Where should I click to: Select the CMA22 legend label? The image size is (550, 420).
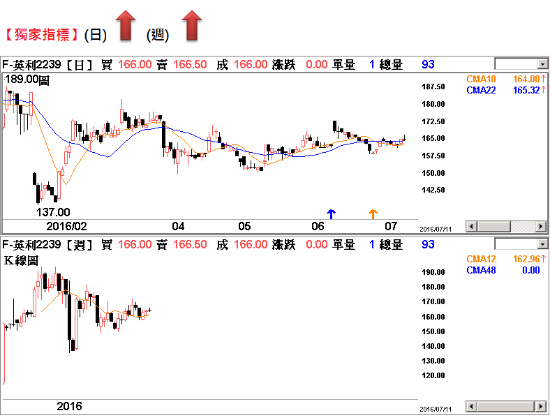(481, 90)
